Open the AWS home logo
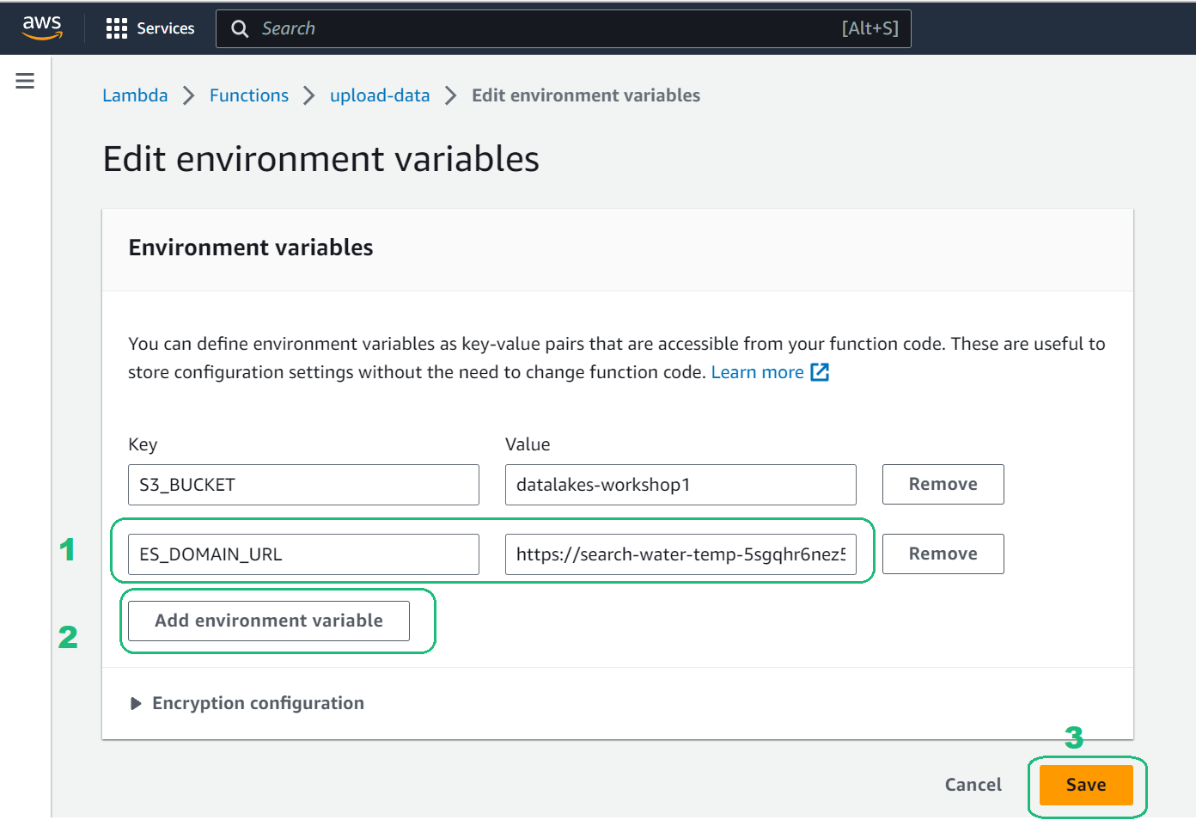This screenshot has width=1196, height=820. 42,28
